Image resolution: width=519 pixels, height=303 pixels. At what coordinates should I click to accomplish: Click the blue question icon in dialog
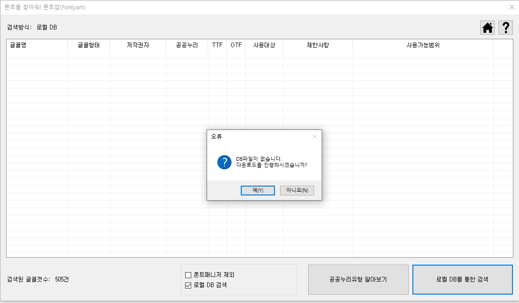click(224, 162)
